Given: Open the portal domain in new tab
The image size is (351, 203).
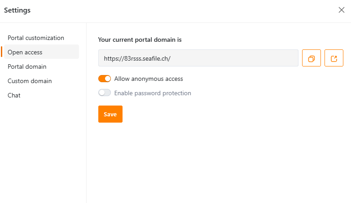Looking at the screenshot, I should click(334, 58).
